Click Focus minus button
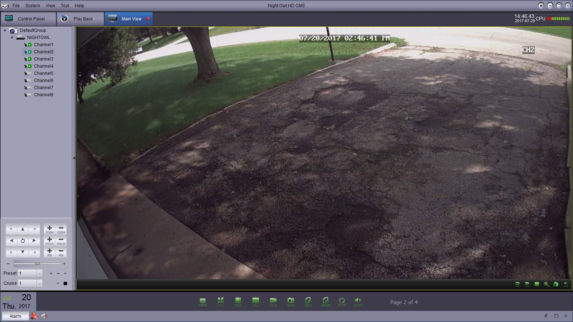573x322 pixels. pos(61,241)
